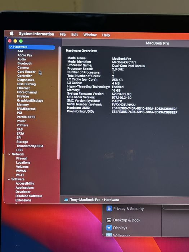Image resolution: width=189 pixels, height=252 pixels.
Task: Click the green zoom window button
Action: [x=21, y=41]
